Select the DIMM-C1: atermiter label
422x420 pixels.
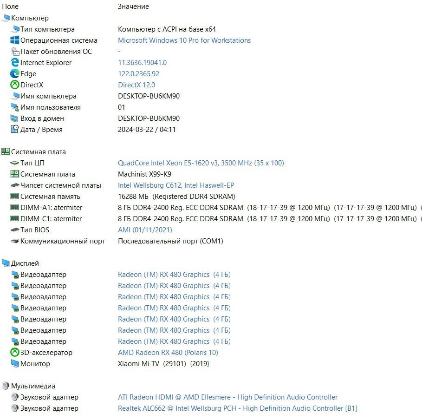tap(51, 219)
